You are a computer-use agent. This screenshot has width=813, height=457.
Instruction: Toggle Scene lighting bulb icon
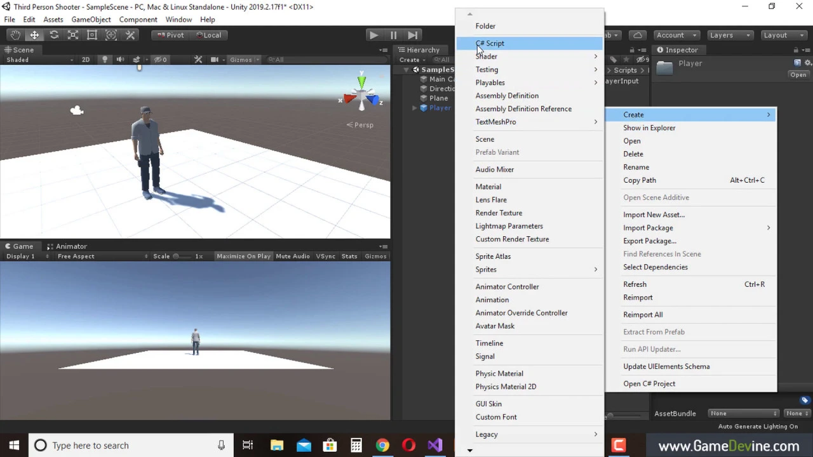105,60
